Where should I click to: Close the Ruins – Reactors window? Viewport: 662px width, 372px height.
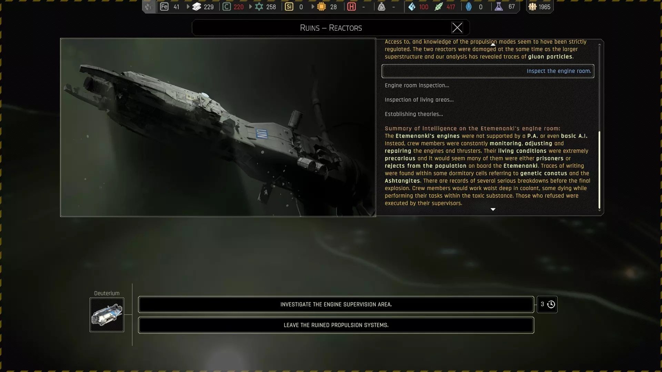(457, 28)
